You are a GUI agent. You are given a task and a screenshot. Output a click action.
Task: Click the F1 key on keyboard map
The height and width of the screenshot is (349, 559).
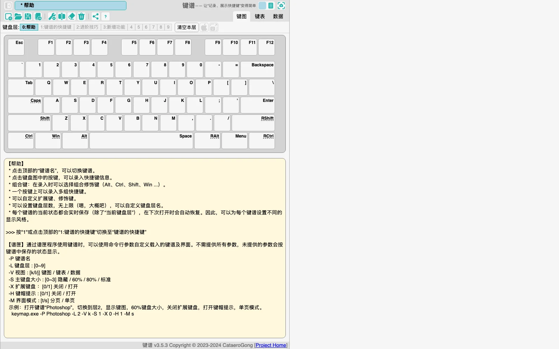click(46, 47)
